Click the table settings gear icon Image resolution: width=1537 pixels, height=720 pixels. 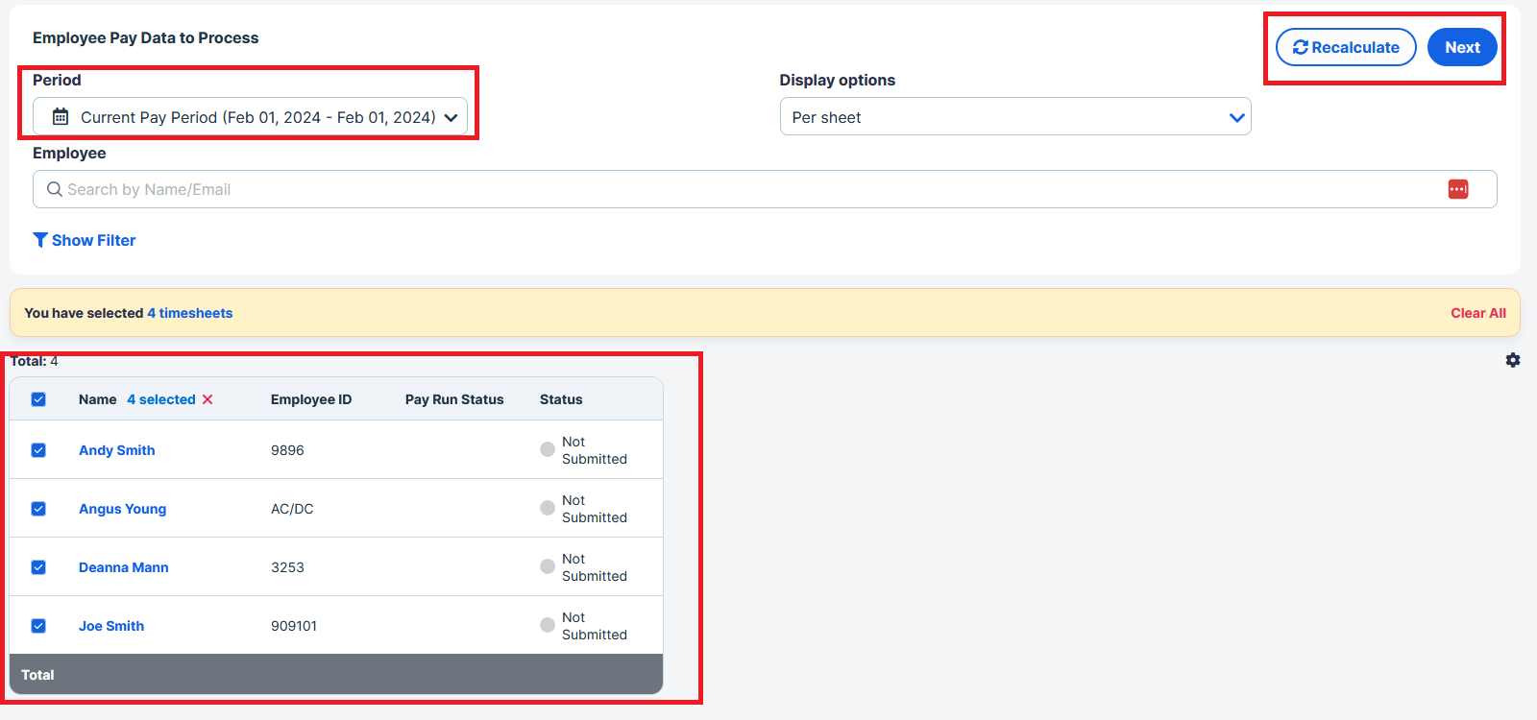pyautogui.click(x=1512, y=360)
